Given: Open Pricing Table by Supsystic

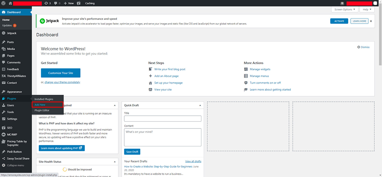Looking at the screenshot, I should [x=16, y=143].
